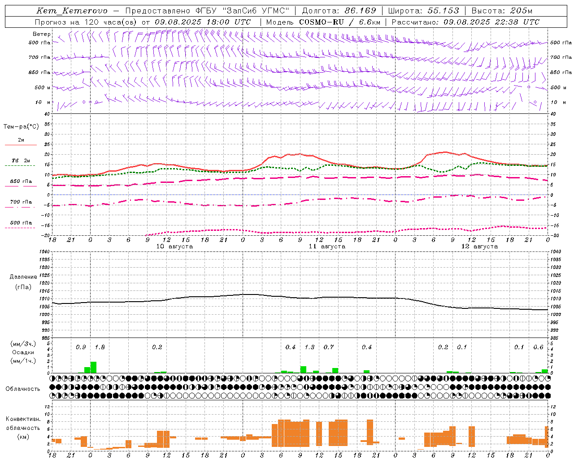Screen dimensions: 574x459
Task: Click the '(мм/3ч.)' precipitation unit label
Action: (x=23, y=344)
